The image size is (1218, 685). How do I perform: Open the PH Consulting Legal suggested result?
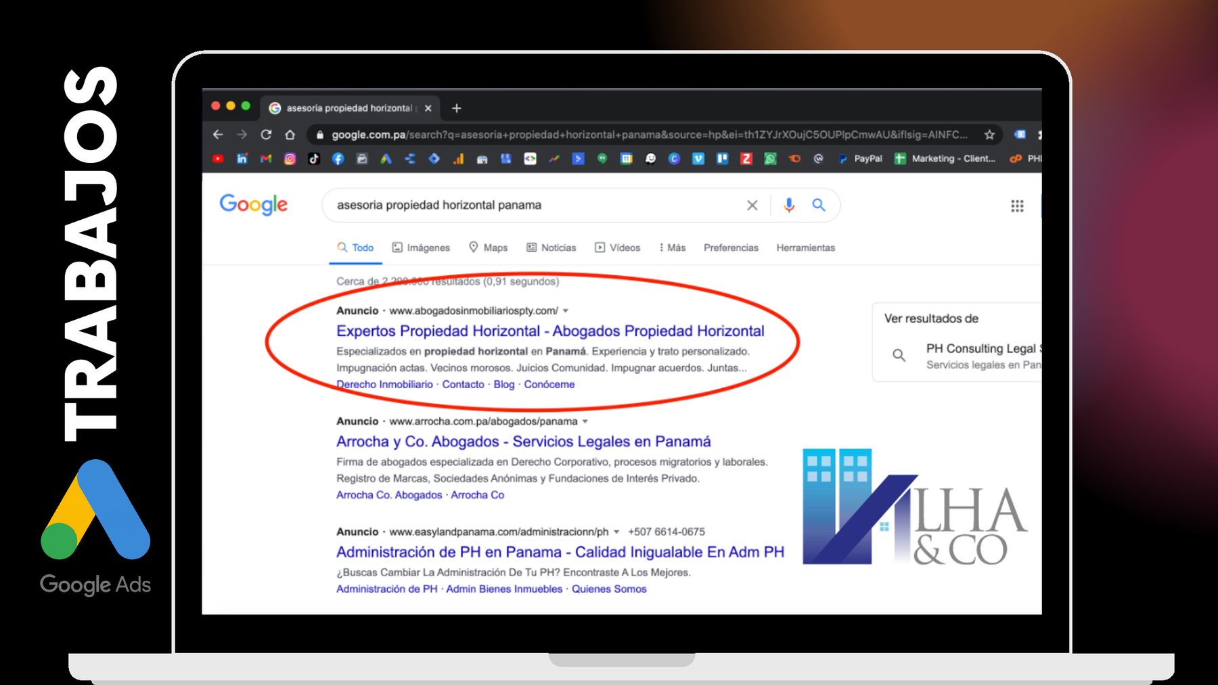click(x=983, y=356)
